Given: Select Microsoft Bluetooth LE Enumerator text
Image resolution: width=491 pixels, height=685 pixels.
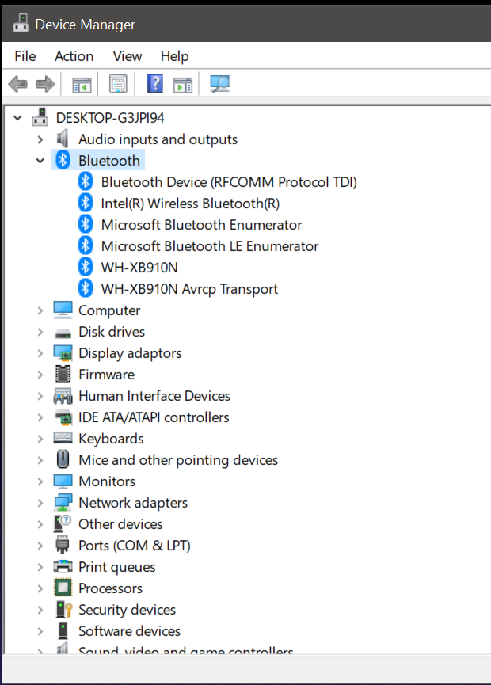Looking at the screenshot, I should click(x=210, y=246).
